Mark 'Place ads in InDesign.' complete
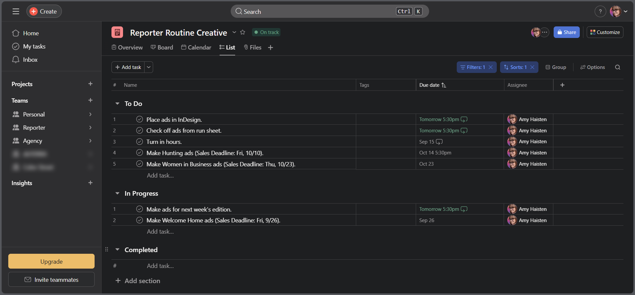 [140, 119]
